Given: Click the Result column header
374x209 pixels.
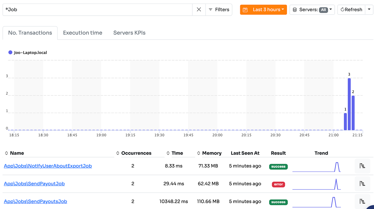Looking at the screenshot, I should click(x=278, y=153).
